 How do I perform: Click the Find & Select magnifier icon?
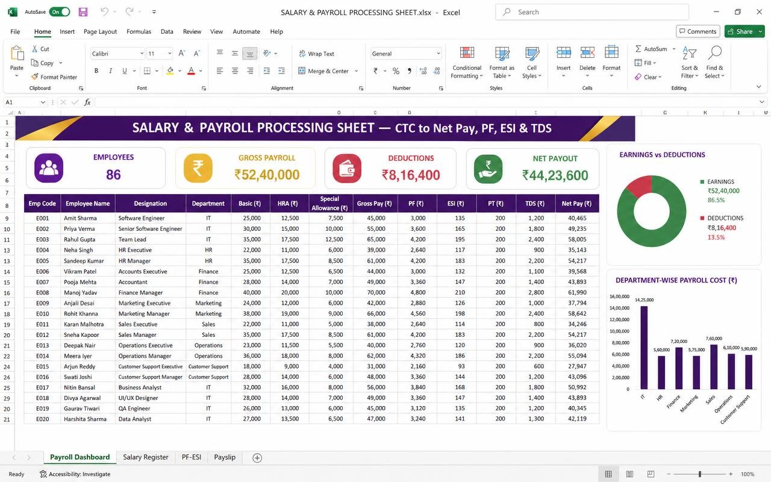(x=715, y=53)
